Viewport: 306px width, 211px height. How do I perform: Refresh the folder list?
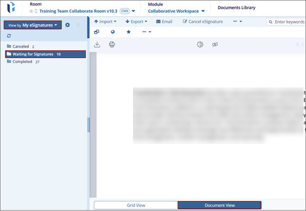click(x=9, y=36)
